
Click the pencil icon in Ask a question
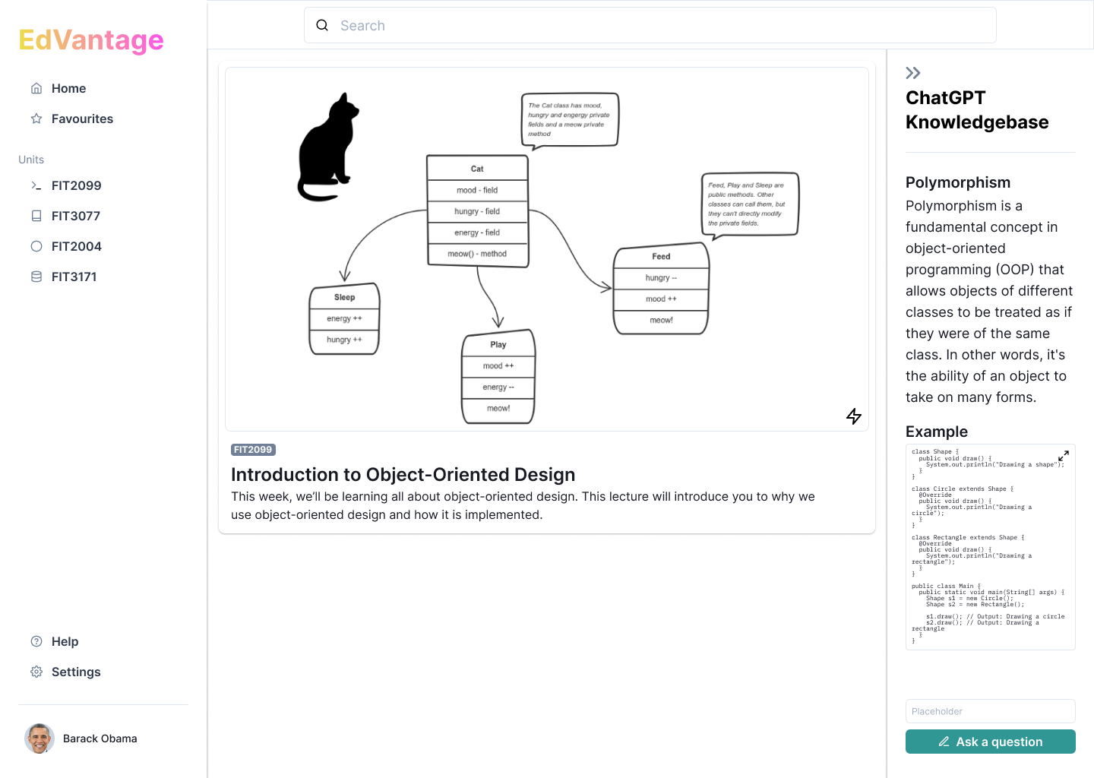click(x=944, y=742)
